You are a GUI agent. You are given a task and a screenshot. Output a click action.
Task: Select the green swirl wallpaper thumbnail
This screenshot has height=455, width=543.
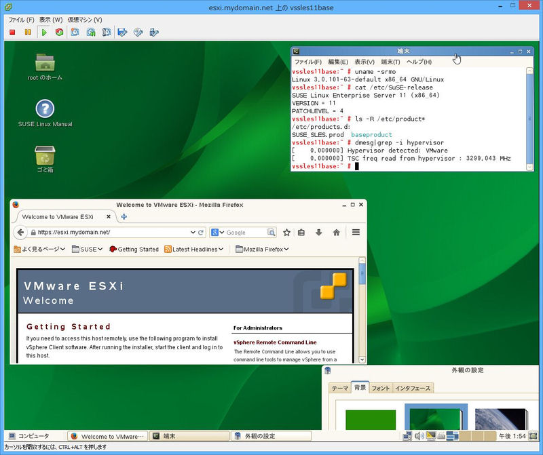pos(436,417)
